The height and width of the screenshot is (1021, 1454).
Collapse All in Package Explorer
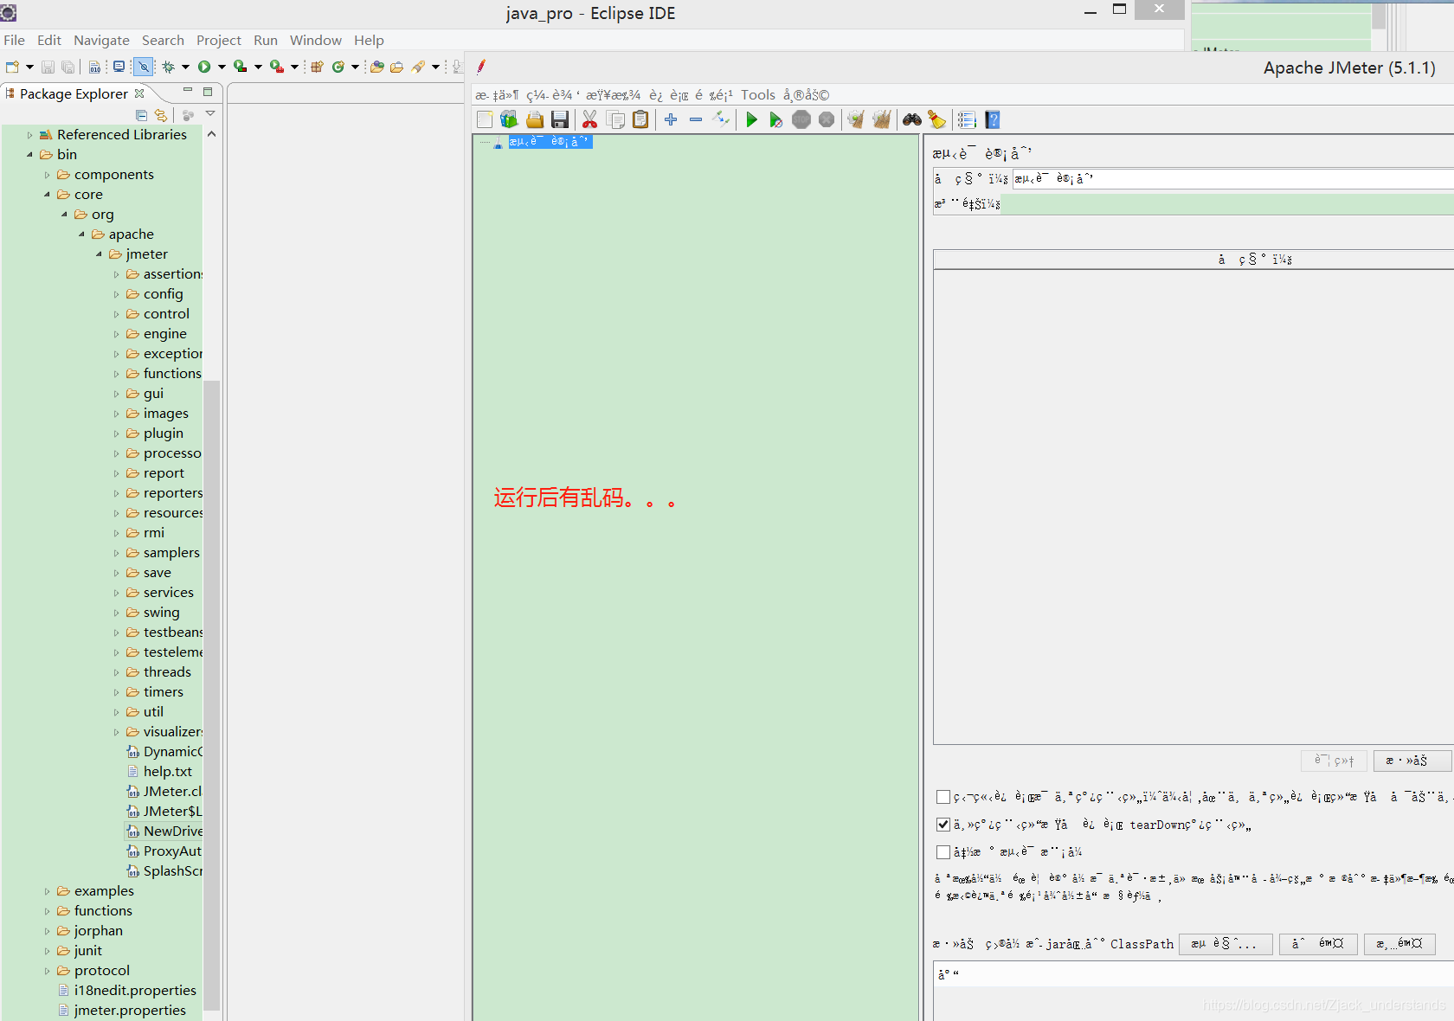click(x=141, y=115)
